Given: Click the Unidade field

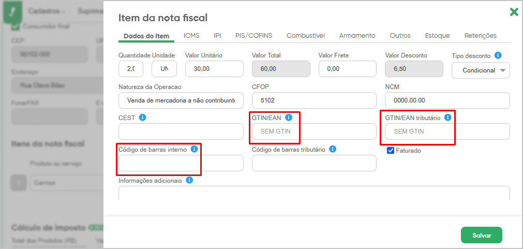Looking at the screenshot, I should 165,69.
